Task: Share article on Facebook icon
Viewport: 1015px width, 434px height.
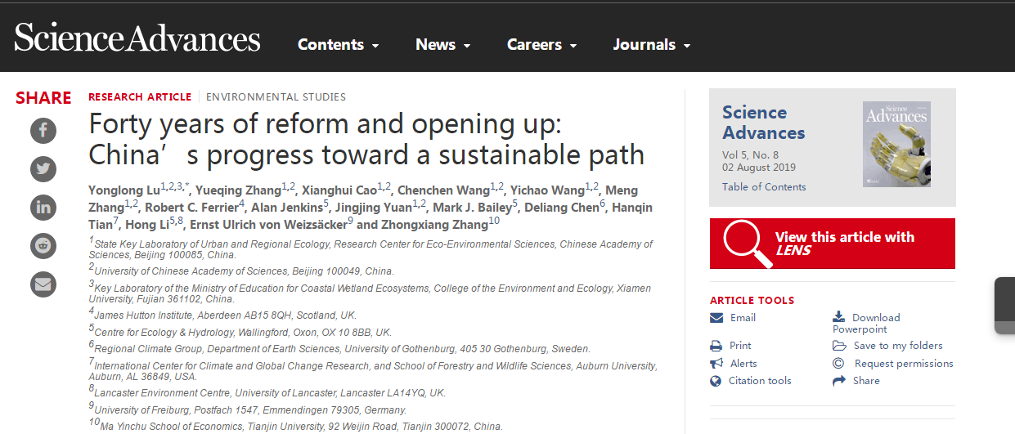Action: [43, 130]
